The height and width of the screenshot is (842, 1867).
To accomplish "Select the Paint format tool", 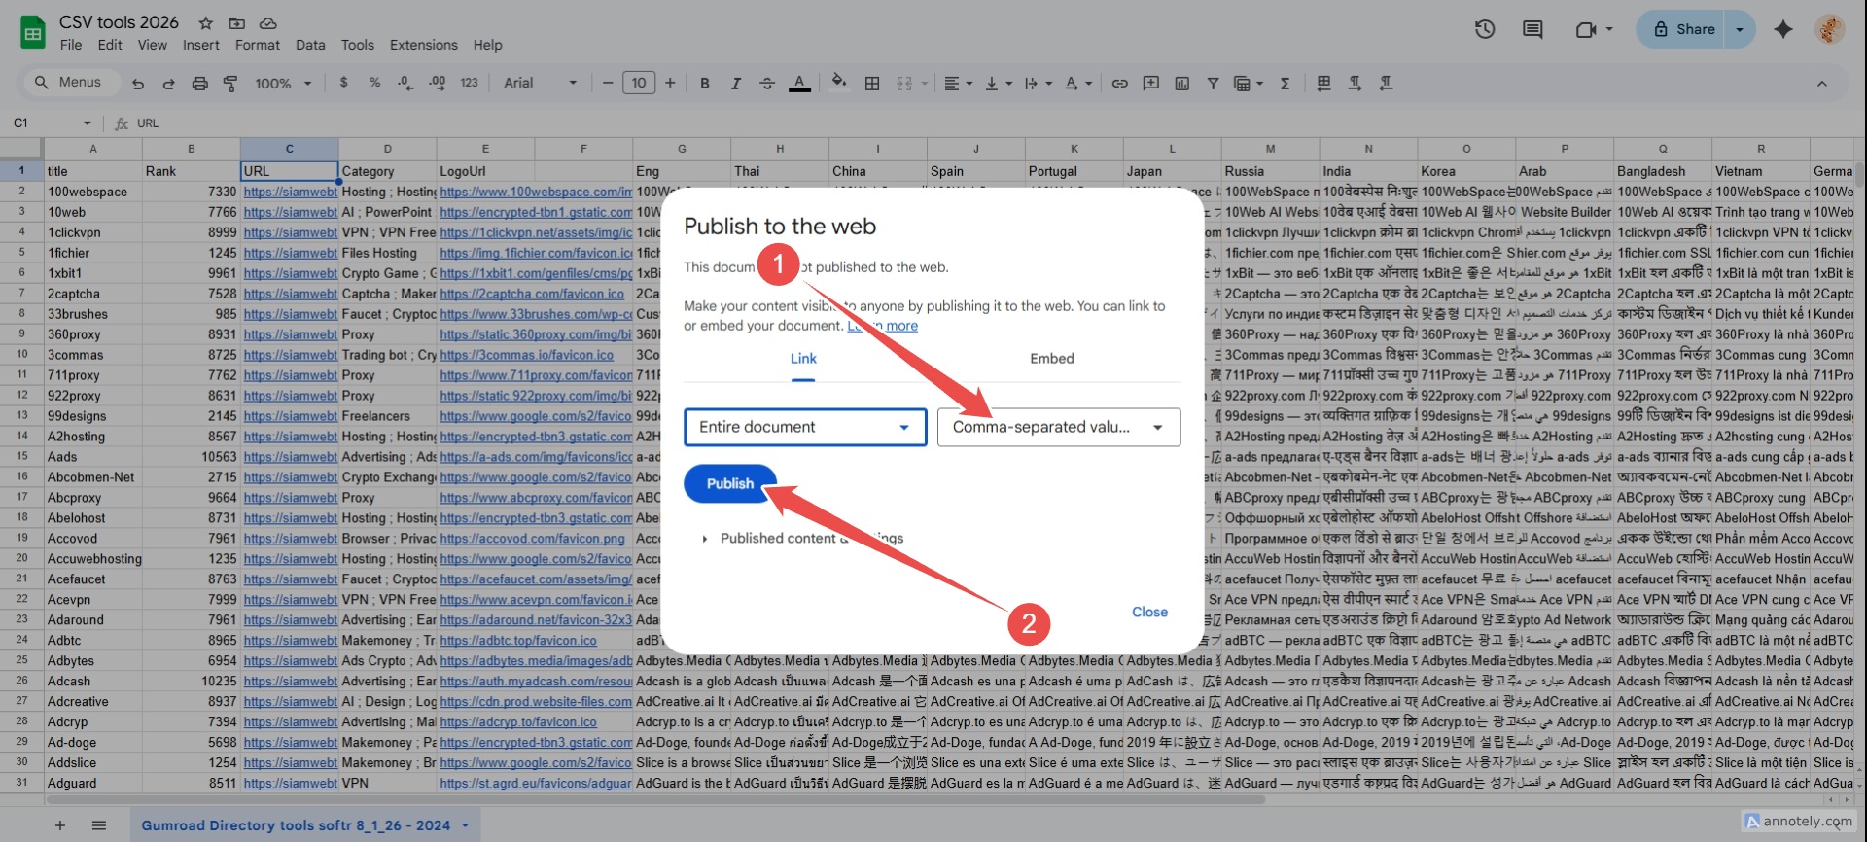I will tap(230, 84).
